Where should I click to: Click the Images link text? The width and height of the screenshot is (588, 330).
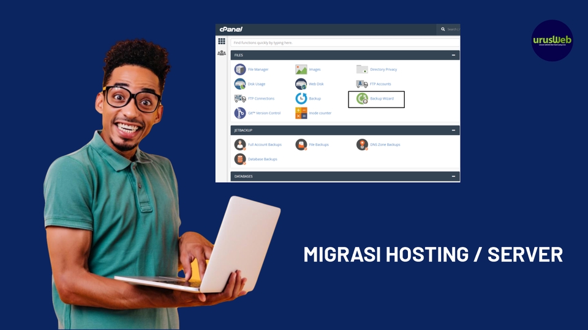(315, 70)
